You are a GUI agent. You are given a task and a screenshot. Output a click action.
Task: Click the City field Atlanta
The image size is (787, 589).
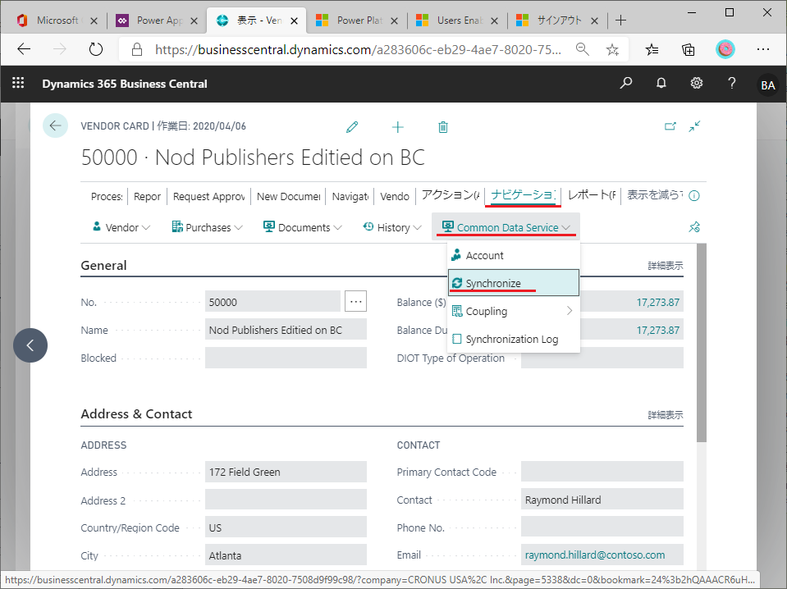(286, 555)
